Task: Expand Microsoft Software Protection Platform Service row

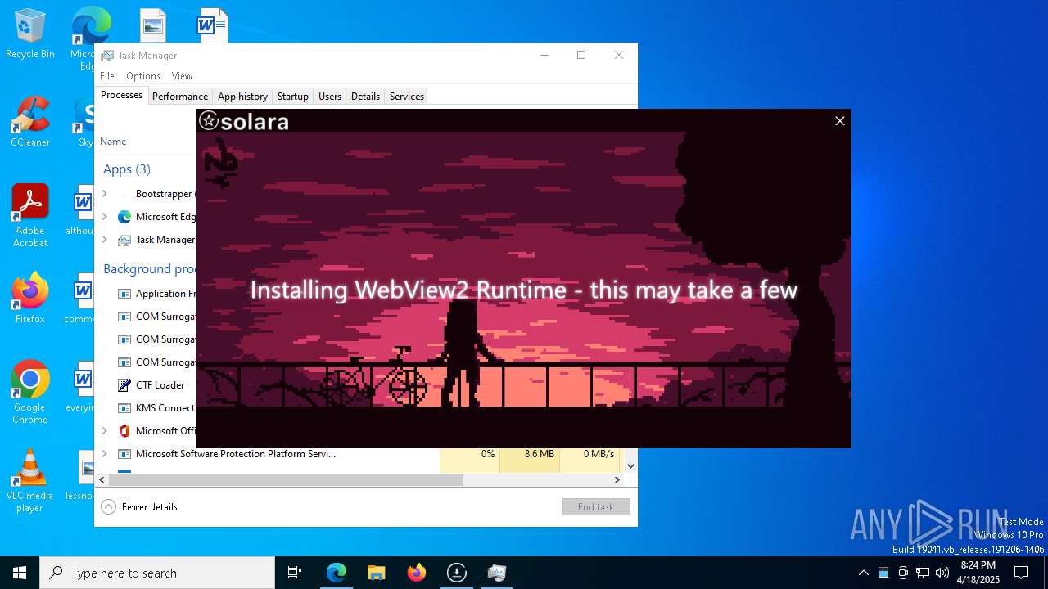Action: click(104, 454)
